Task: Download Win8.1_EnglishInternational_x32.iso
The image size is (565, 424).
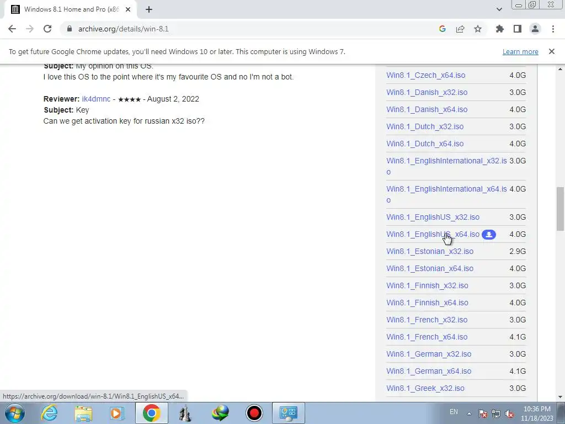Action: 446,166
